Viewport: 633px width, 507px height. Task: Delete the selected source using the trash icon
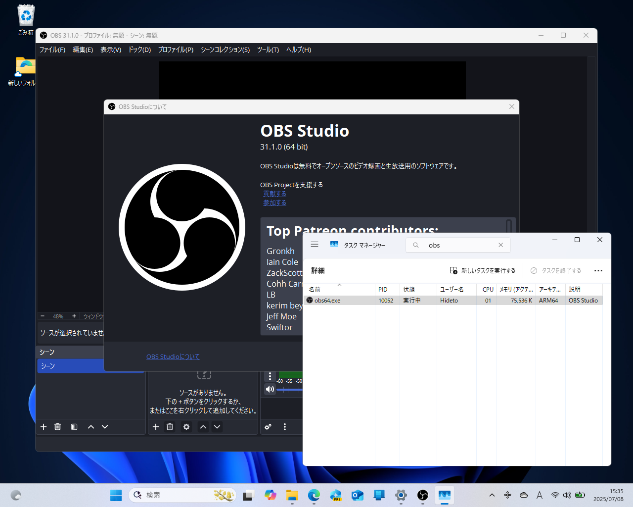pos(170,426)
